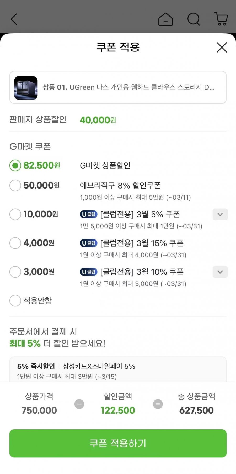Tap the 상품 01 UGreen product title

[129, 87]
